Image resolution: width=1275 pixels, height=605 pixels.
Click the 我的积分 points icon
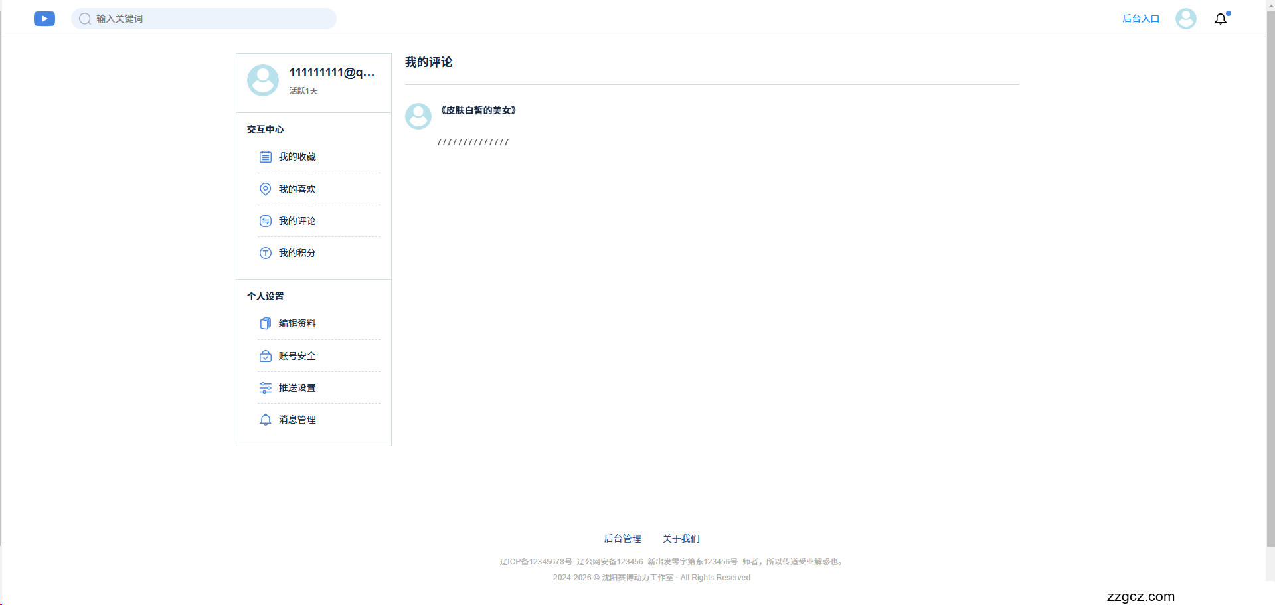click(266, 253)
